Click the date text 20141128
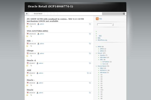 tap(32, 44)
